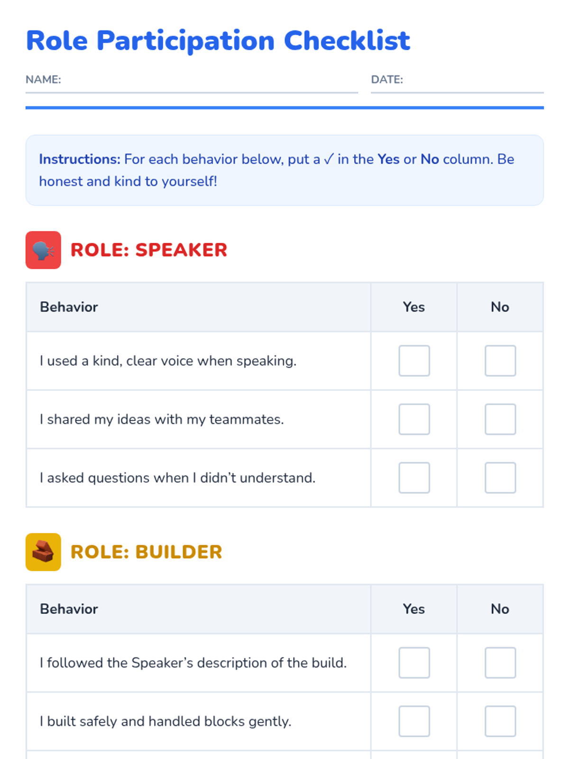The height and width of the screenshot is (759, 569).
Task: Click the ROLE: SPEAKER heading
Action: [x=149, y=250]
